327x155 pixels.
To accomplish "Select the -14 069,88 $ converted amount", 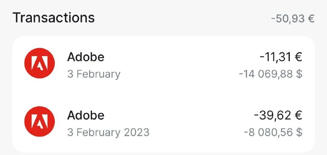I will pyautogui.click(x=271, y=74).
